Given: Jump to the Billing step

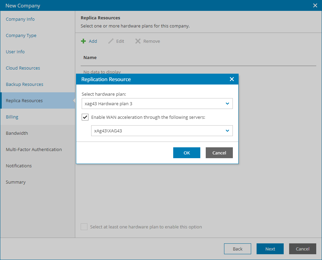Looking at the screenshot, I should pos(12,117).
